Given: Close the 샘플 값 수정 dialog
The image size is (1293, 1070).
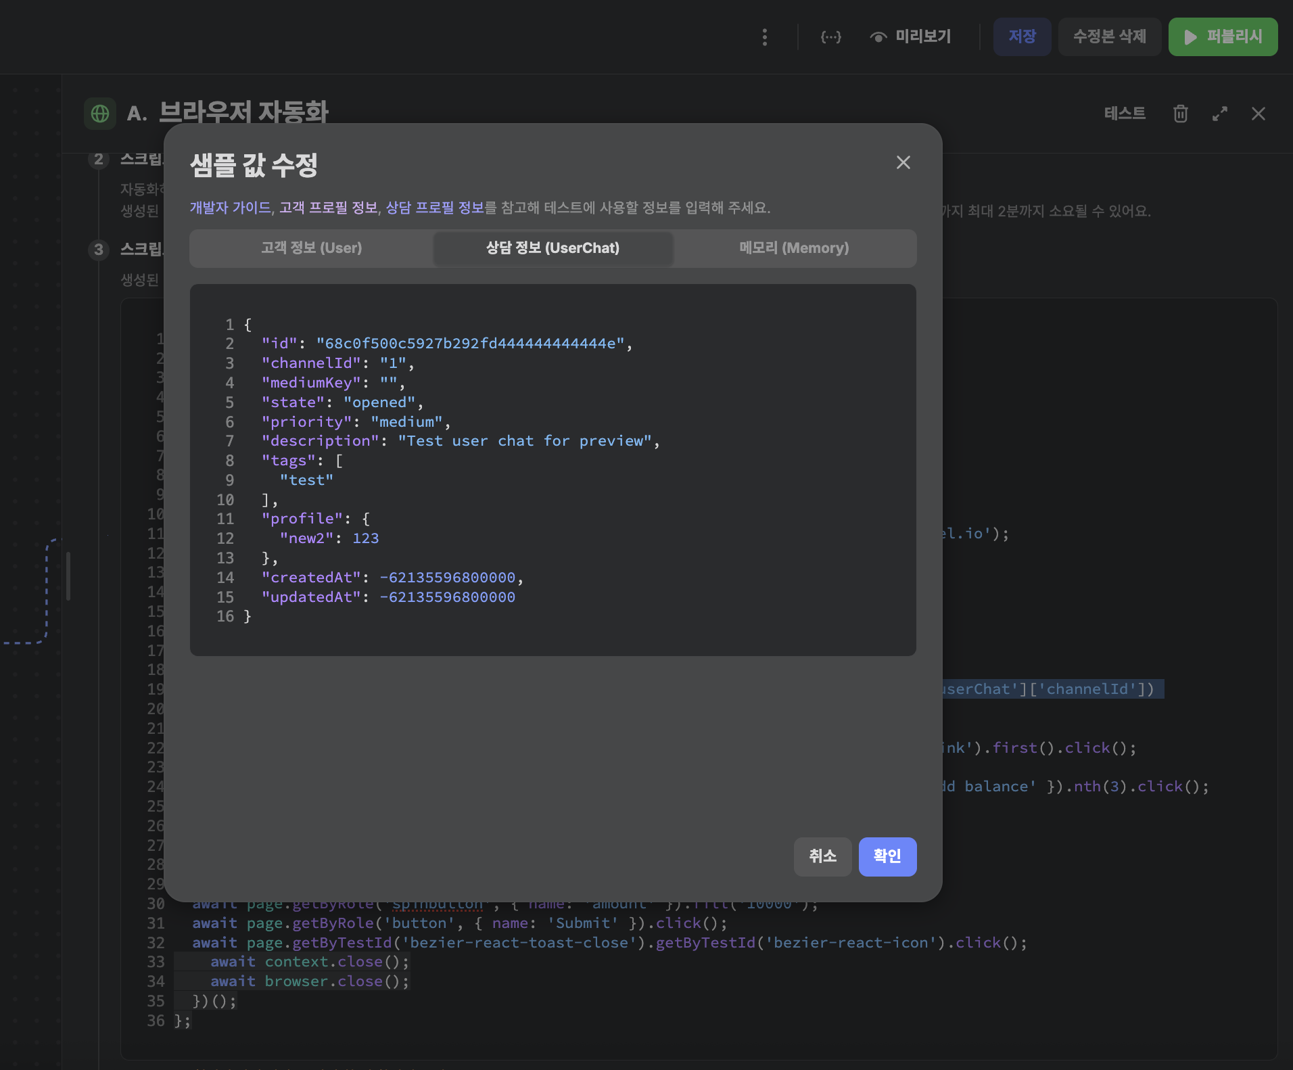Looking at the screenshot, I should click(x=903, y=162).
